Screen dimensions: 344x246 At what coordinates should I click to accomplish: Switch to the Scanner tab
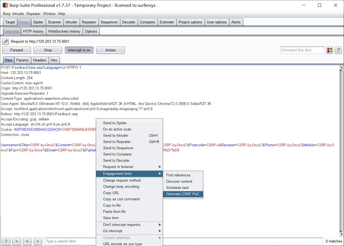tap(54, 22)
